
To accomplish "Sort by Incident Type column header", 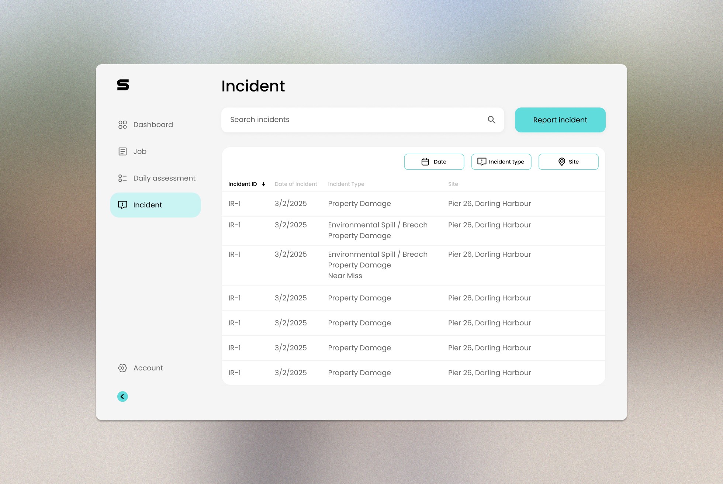I will [x=346, y=184].
